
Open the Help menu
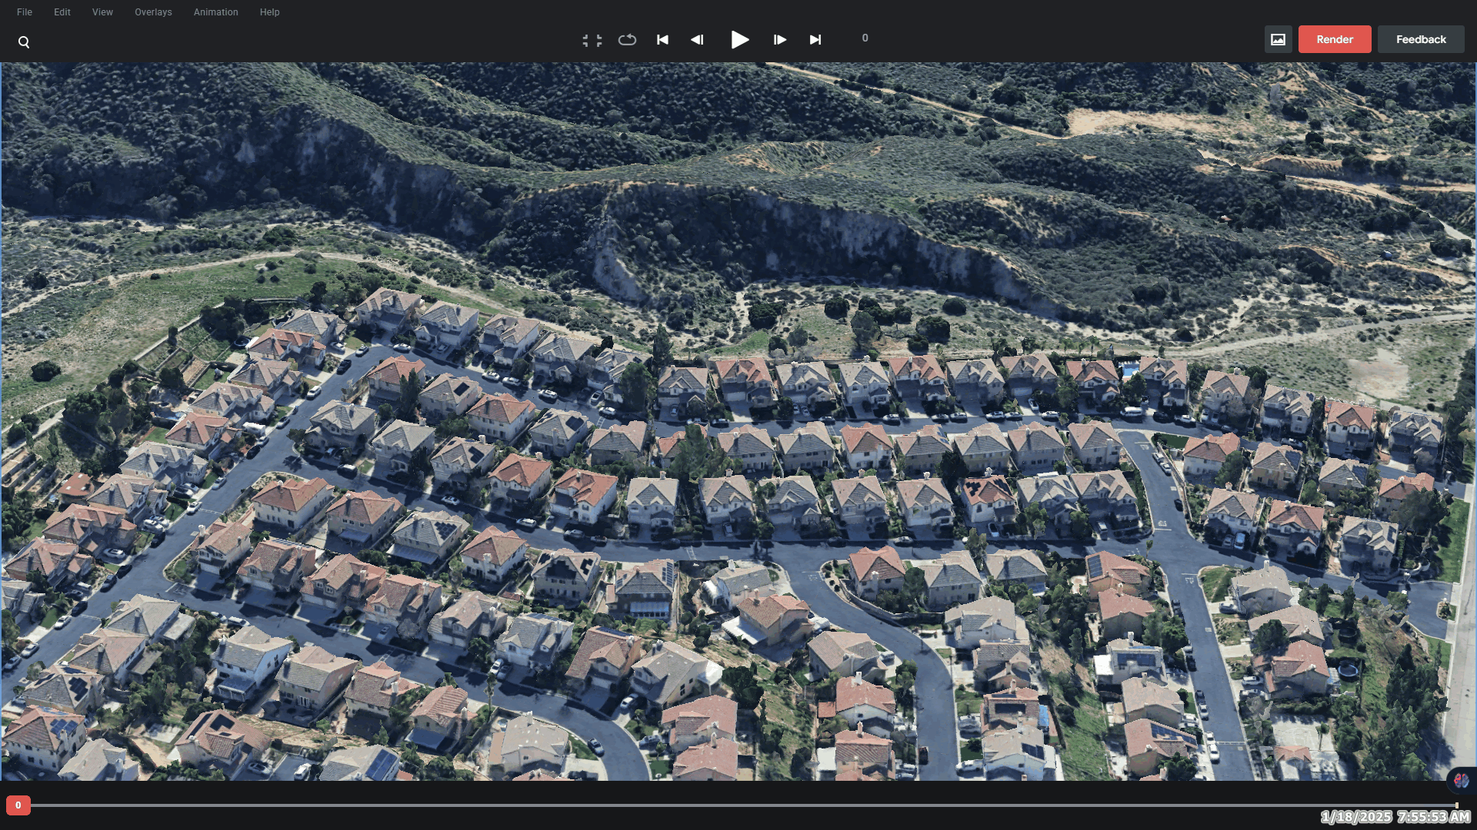[x=269, y=12]
